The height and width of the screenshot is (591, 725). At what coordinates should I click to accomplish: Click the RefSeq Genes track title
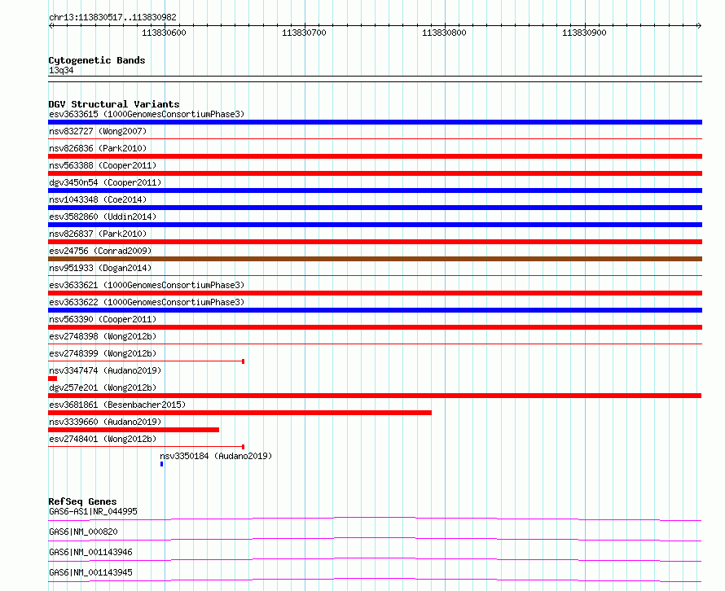[82, 501]
